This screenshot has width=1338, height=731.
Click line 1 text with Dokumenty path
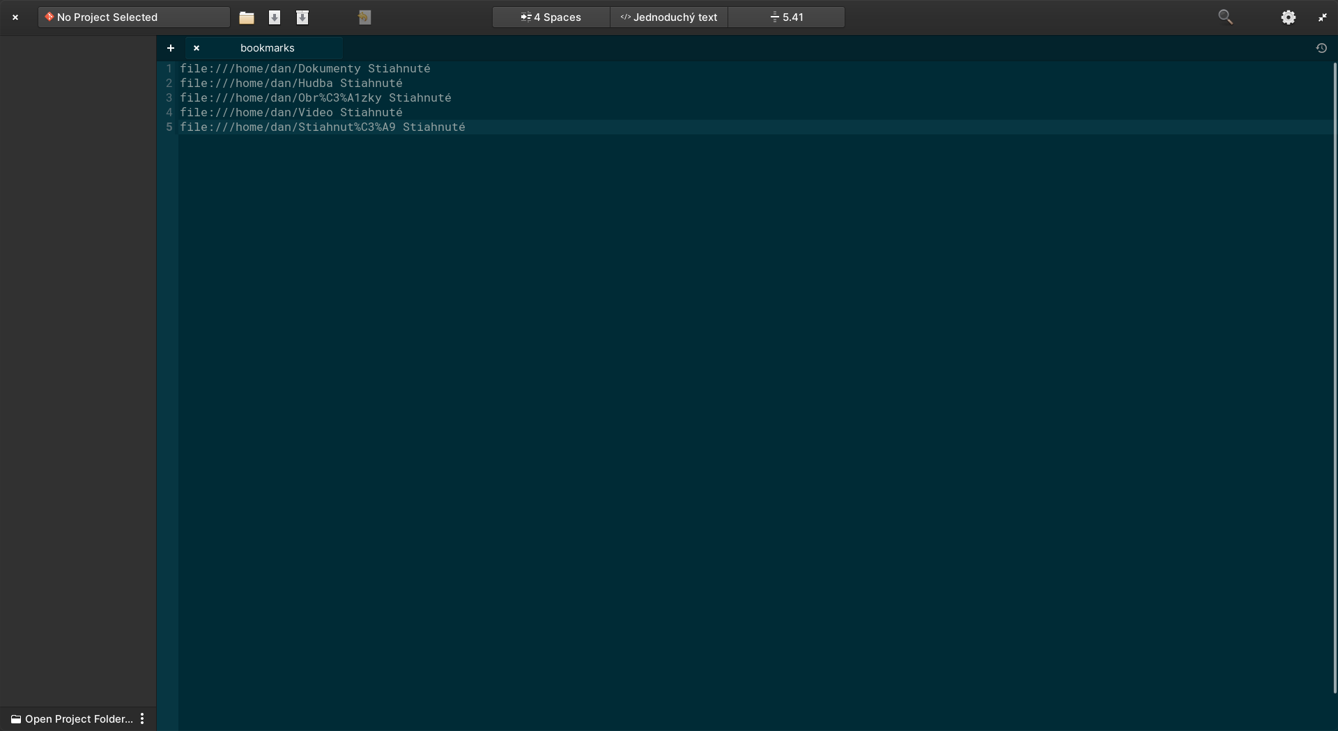pos(305,68)
